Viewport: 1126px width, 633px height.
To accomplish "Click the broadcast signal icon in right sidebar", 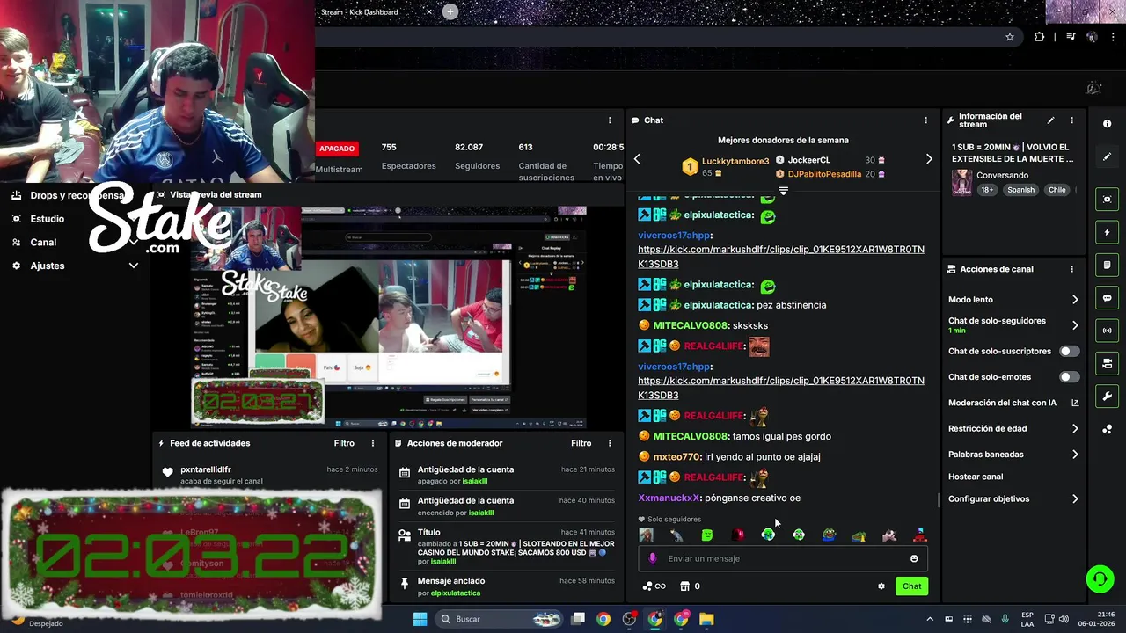I will [x=1107, y=331].
